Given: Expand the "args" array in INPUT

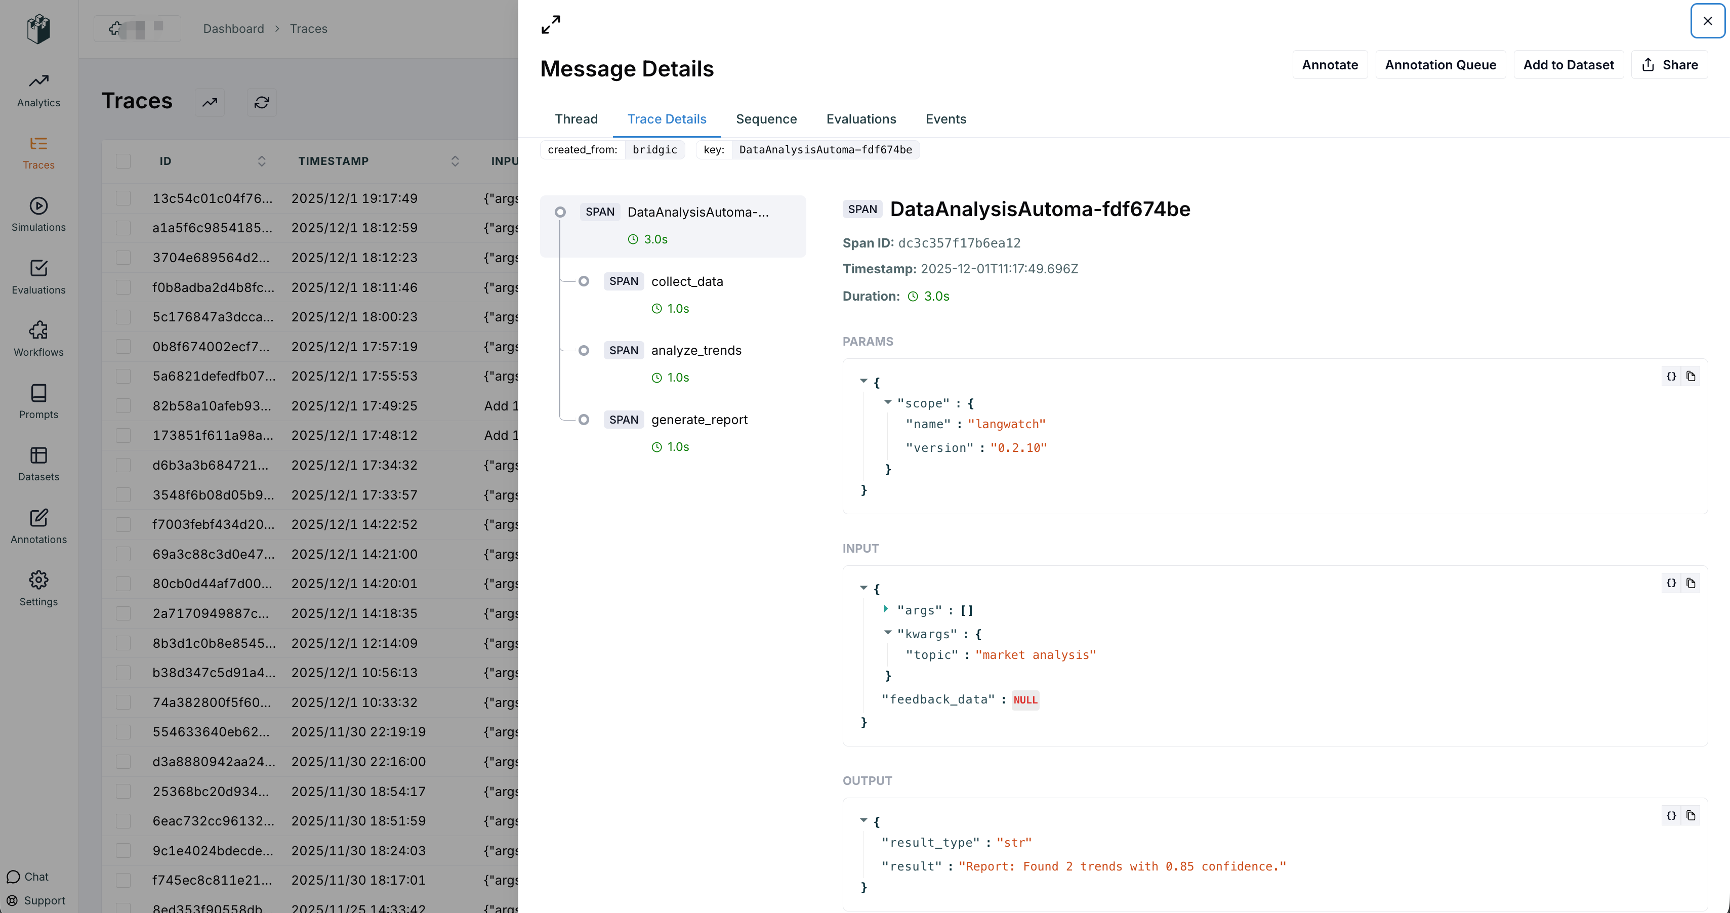Looking at the screenshot, I should click(886, 609).
